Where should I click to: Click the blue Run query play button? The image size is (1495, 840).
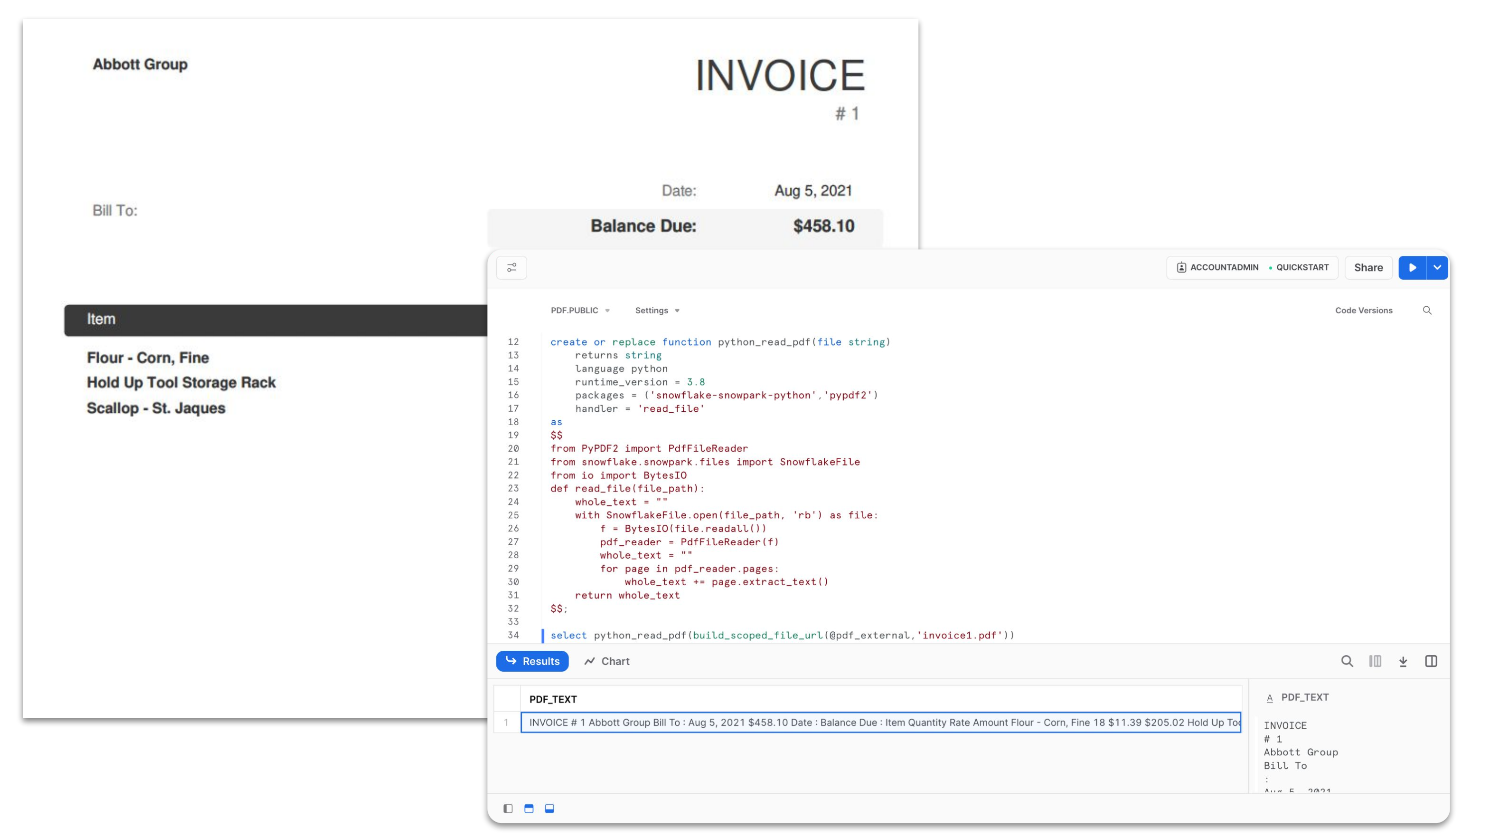click(1411, 267)
